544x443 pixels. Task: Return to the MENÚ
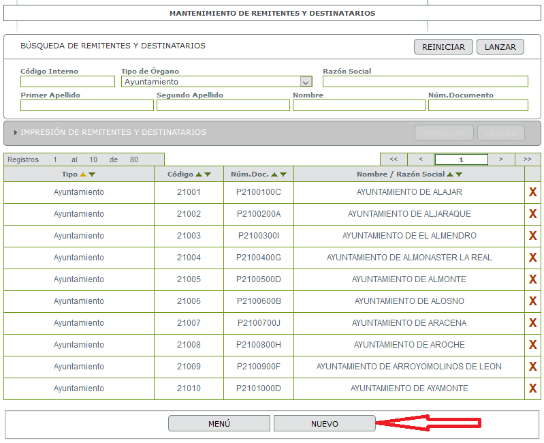(x=219, y=423)
